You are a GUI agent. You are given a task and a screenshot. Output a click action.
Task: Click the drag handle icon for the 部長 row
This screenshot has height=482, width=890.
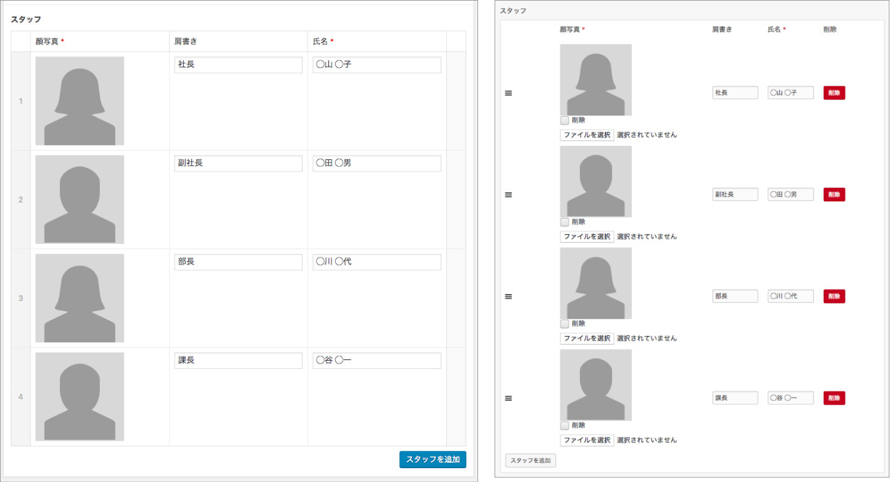509,297
